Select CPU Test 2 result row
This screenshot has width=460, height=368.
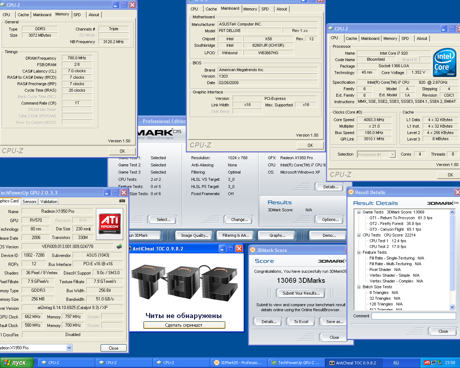[388, 247]
